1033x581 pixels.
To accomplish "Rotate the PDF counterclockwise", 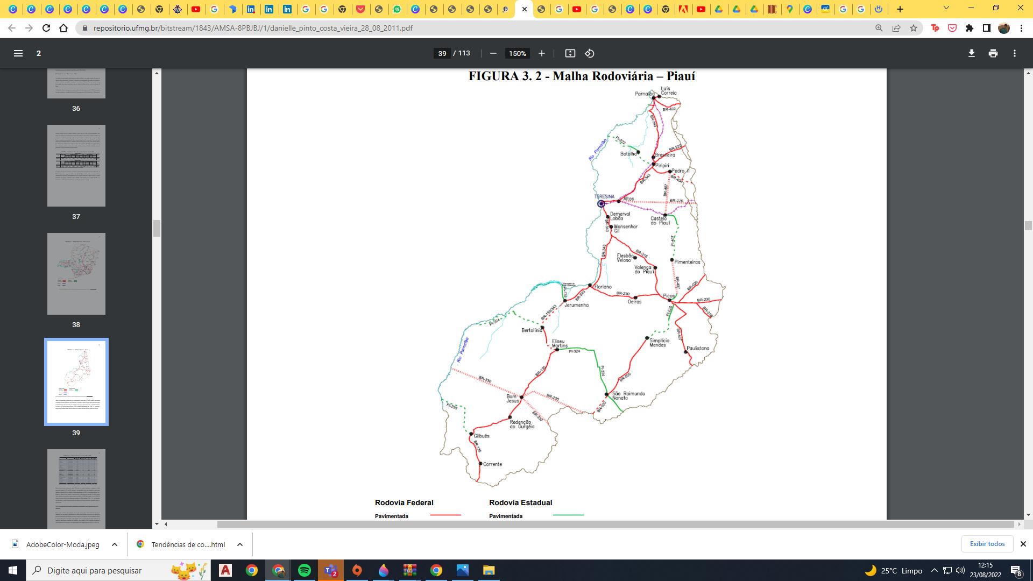I will (590, 53).
